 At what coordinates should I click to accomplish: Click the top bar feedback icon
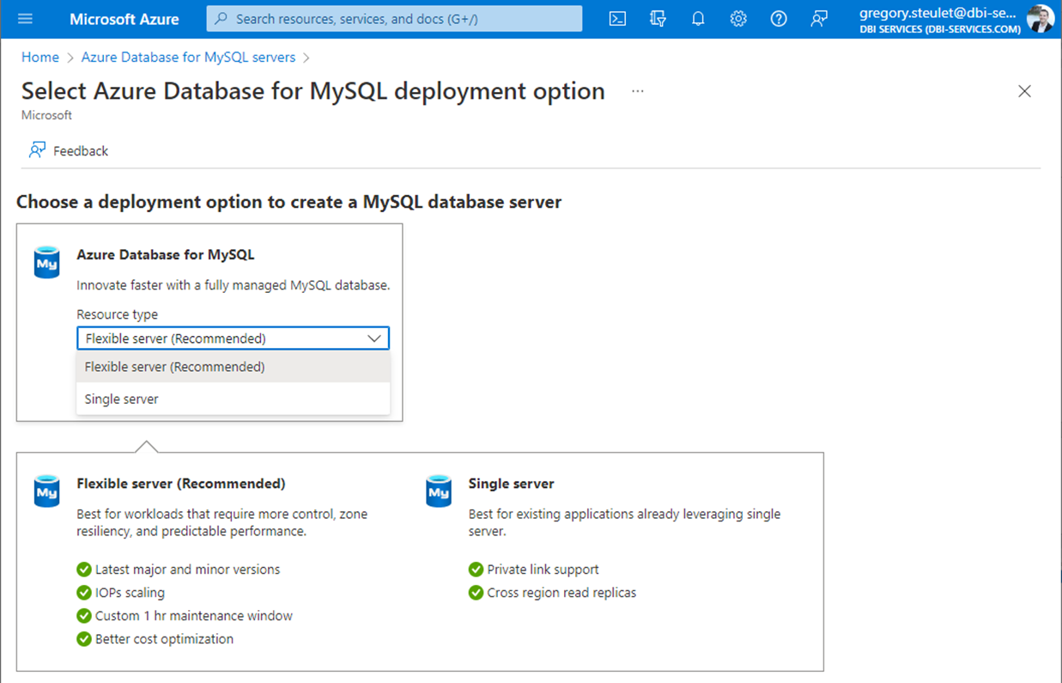(x=819, y=19)
